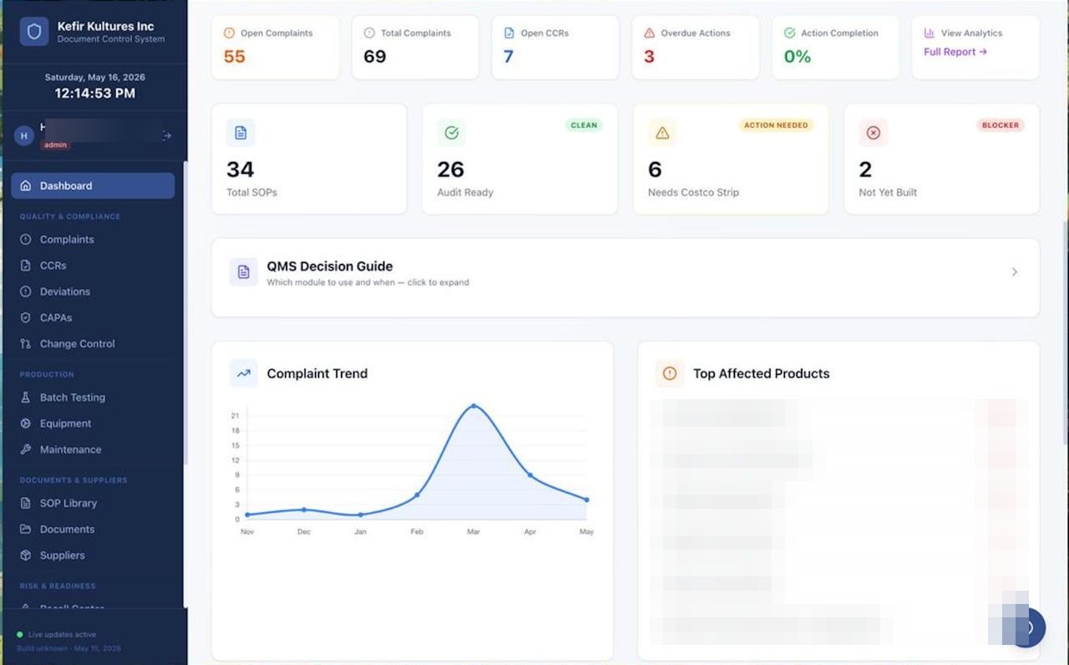The image size is (1069, 665).
Task: Click the Open Complaints value 55
Action: pyautogui.click(x=235, y=57)
